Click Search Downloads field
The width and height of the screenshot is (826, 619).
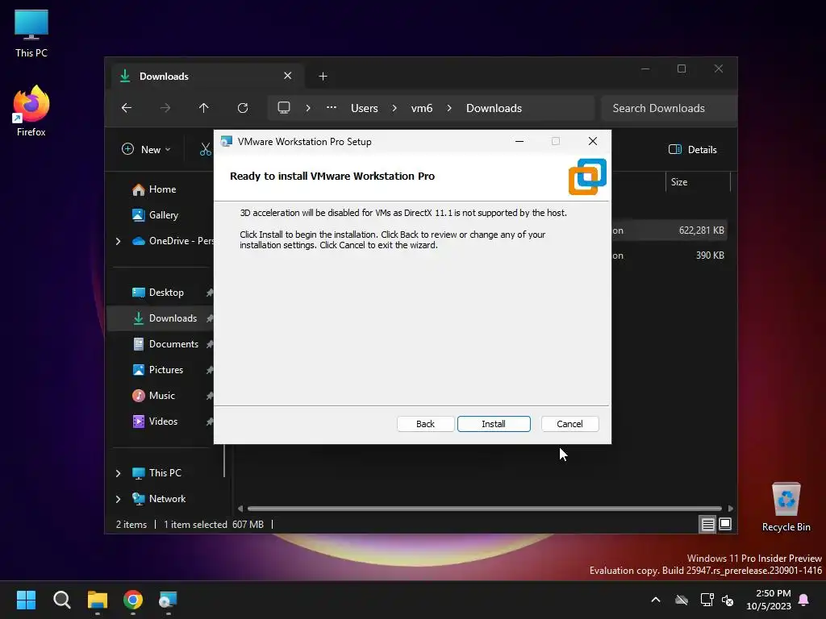(x=669, y=108)
